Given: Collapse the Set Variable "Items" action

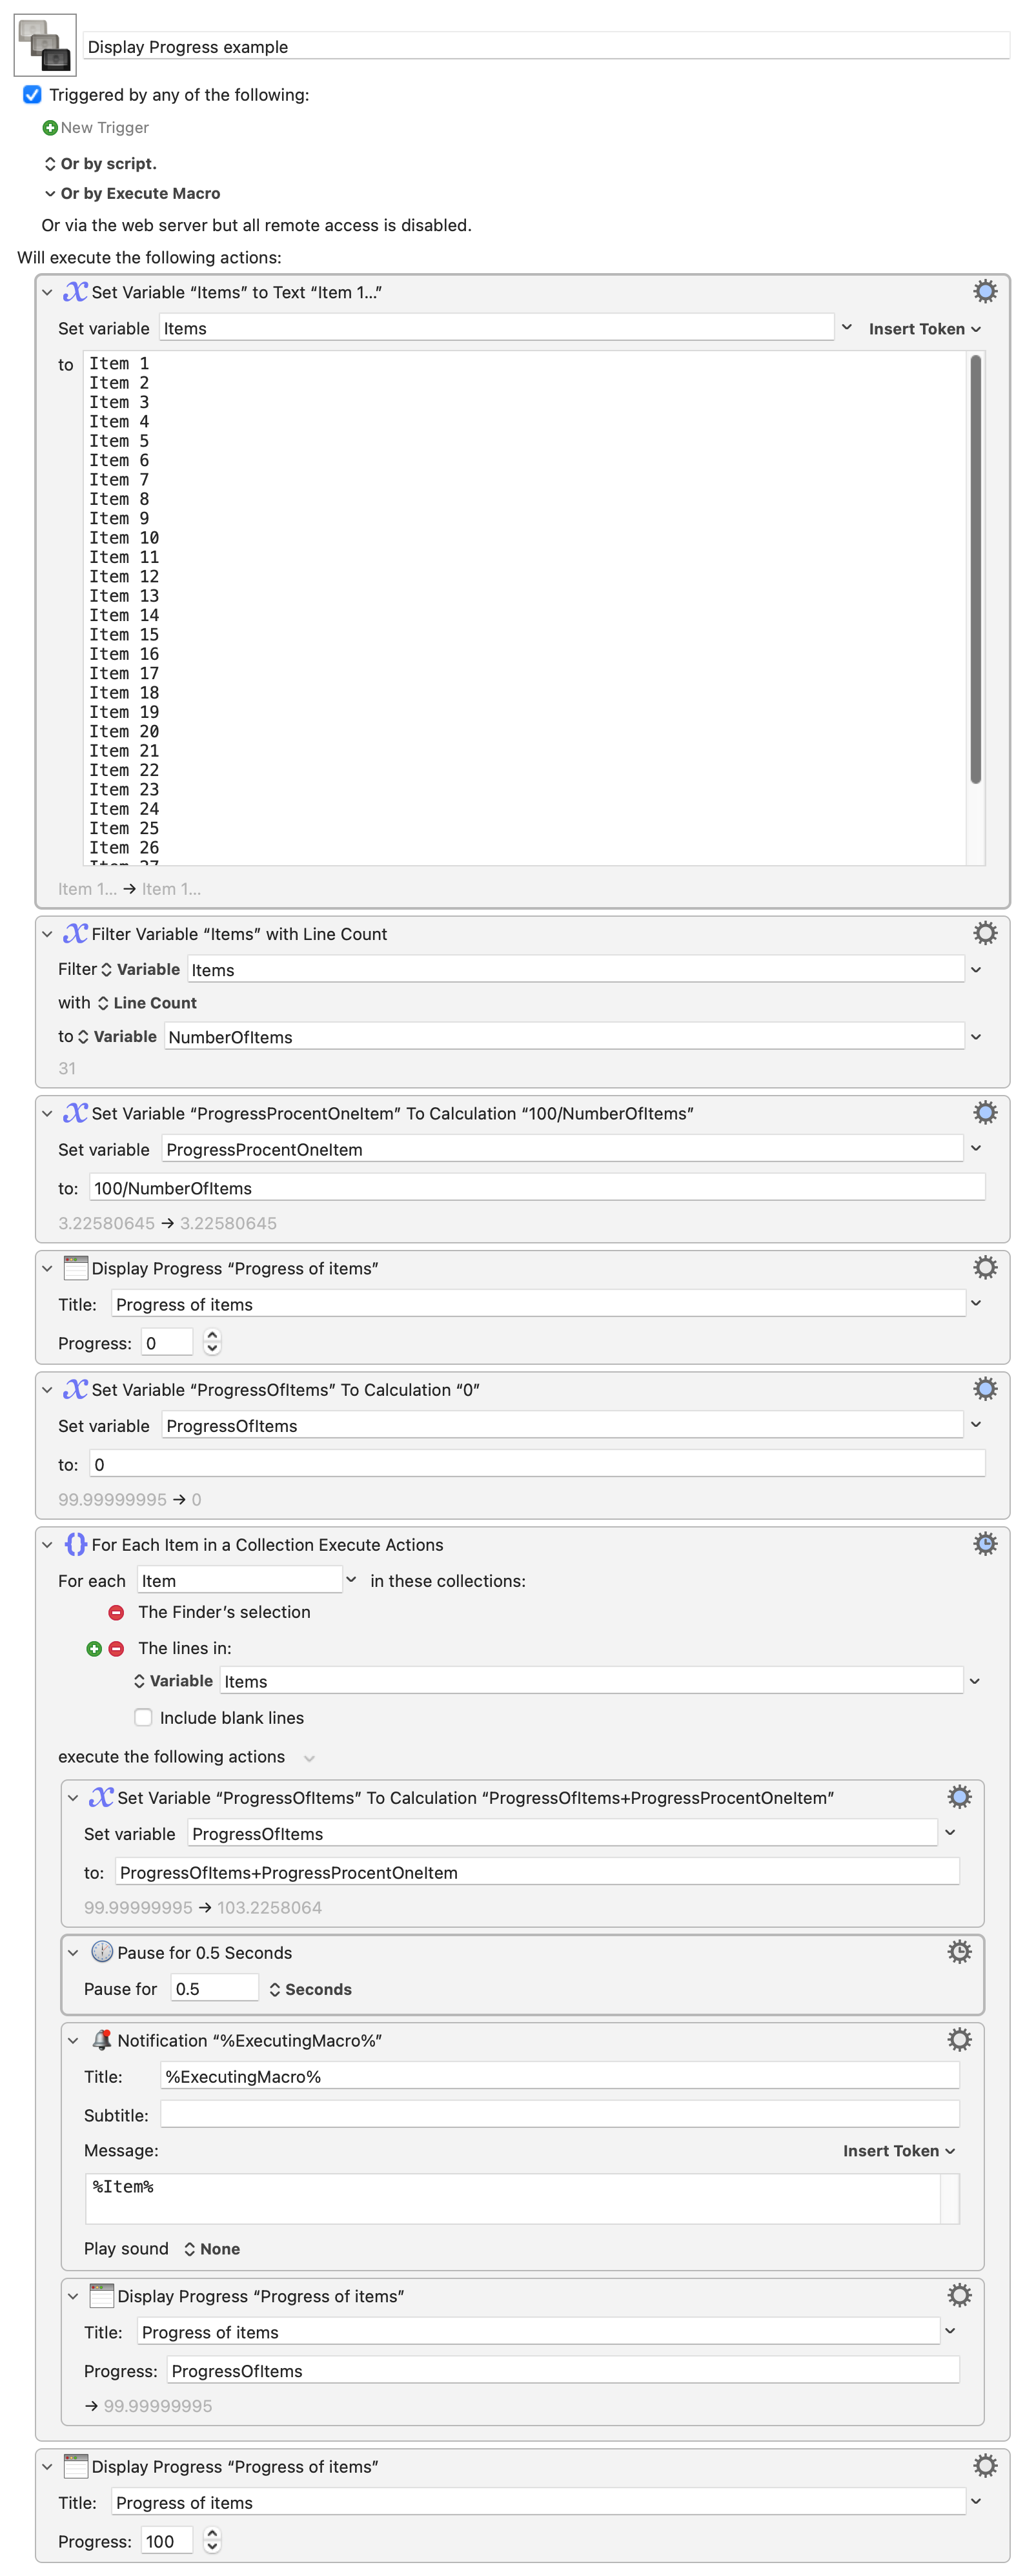Looking at the screenshot, I should (x=47, y=292).
